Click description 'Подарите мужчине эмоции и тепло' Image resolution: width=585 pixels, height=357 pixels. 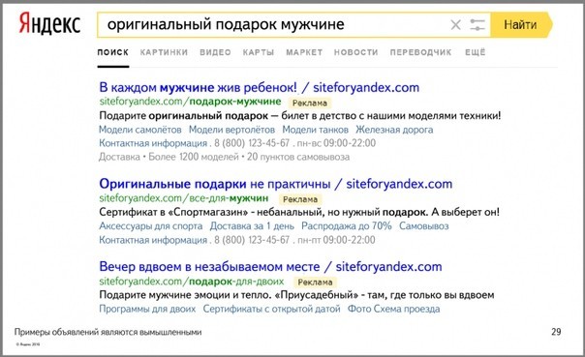[x=185, y=295]
